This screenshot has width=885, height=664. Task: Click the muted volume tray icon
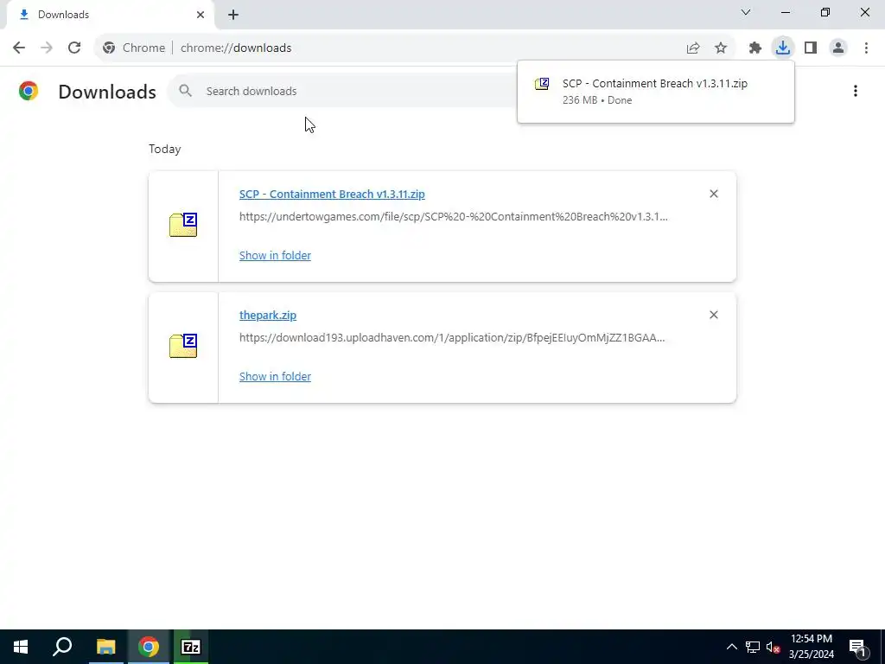coord(773,647)
